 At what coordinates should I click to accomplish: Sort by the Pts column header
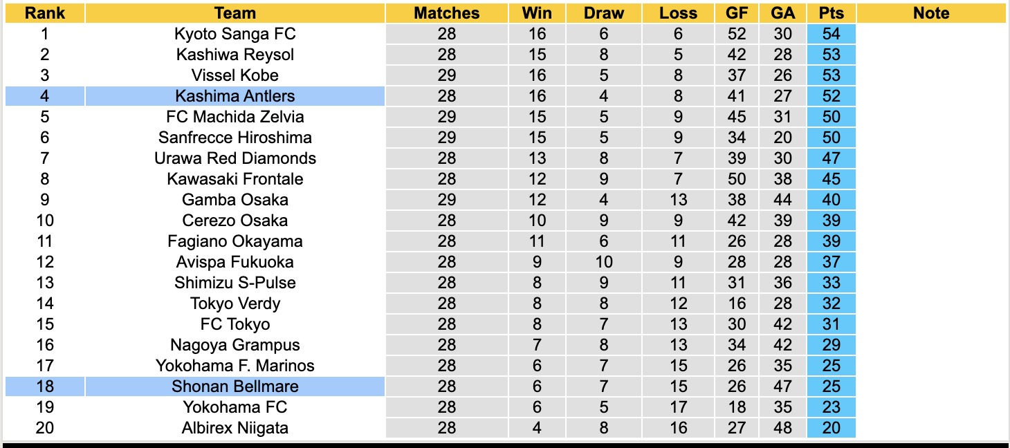[x=831, y=13]
